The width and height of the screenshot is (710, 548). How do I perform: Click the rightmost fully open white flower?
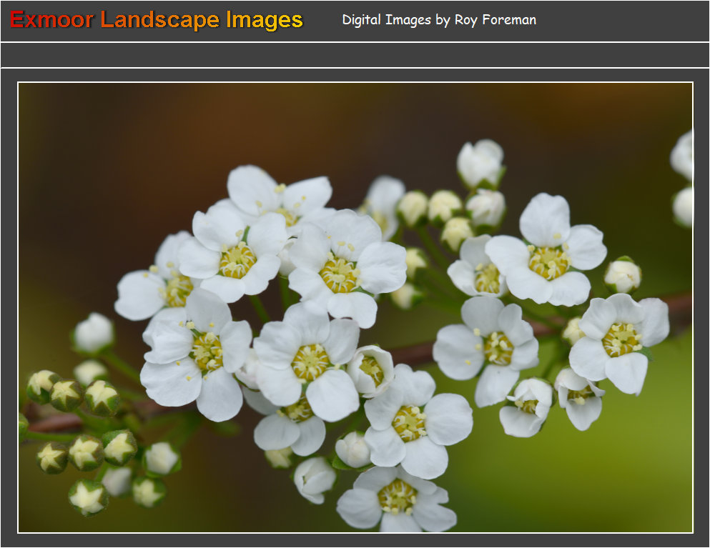click(619, 340)
